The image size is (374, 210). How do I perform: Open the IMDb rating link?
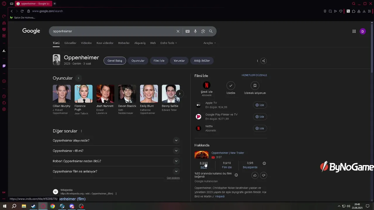204,165
